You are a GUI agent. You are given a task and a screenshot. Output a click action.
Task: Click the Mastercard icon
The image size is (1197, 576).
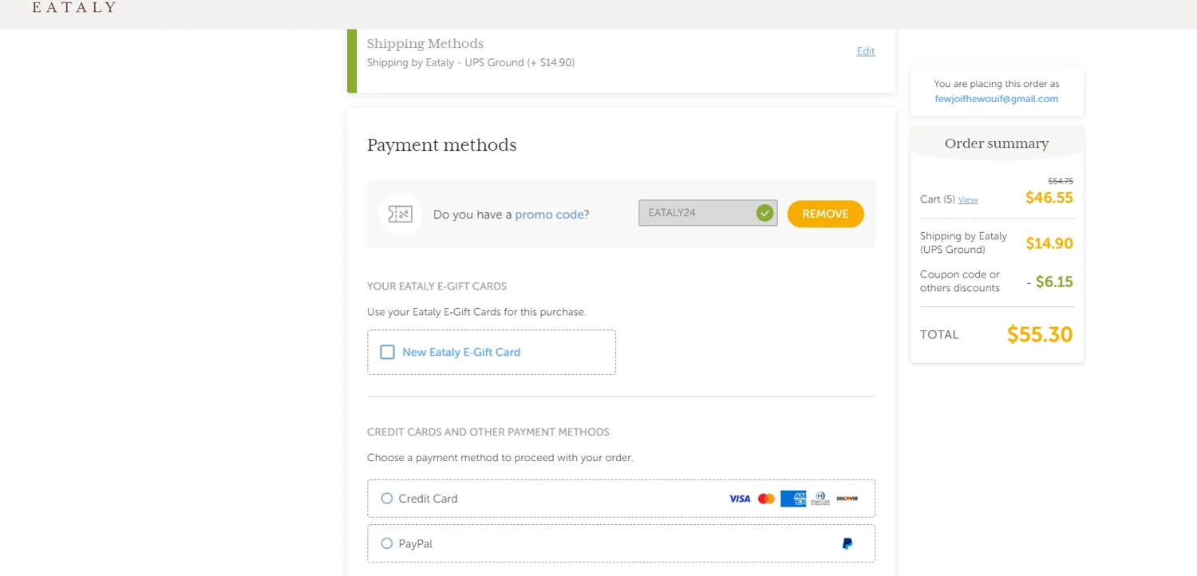766,499
